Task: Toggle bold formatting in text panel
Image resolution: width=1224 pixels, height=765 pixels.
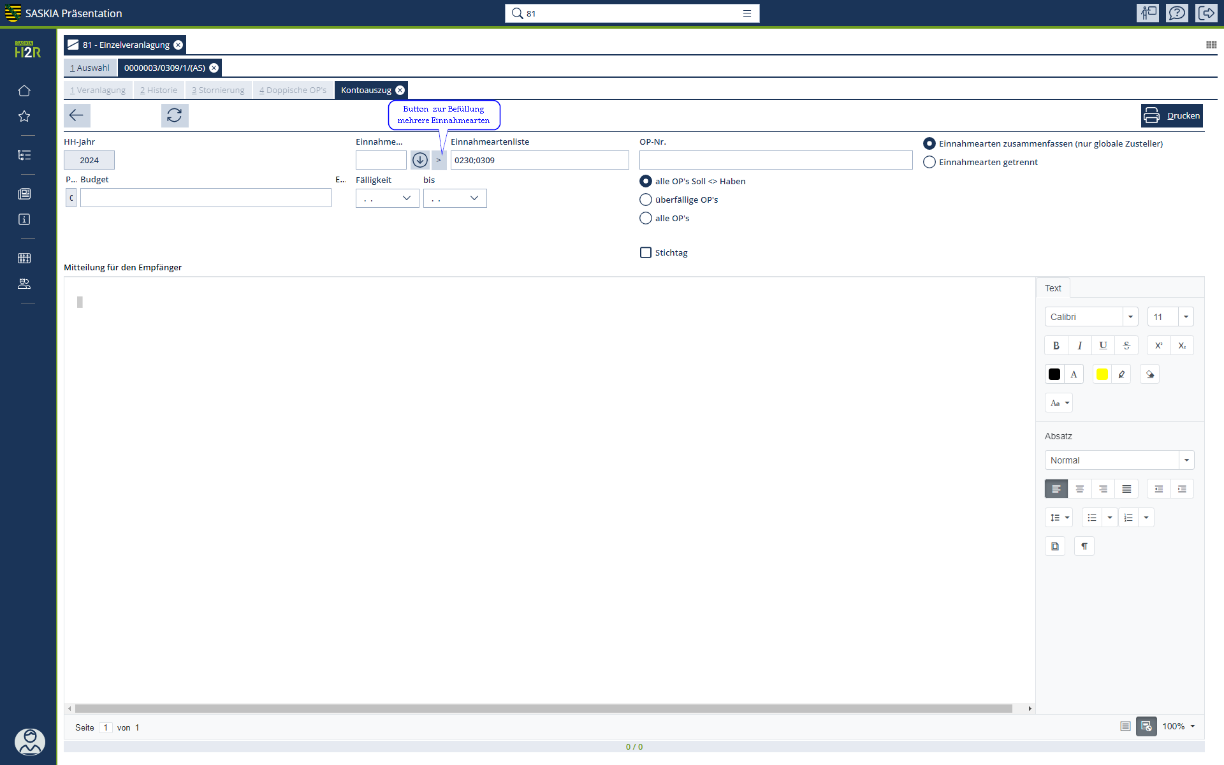Action: click(1056, 346)
